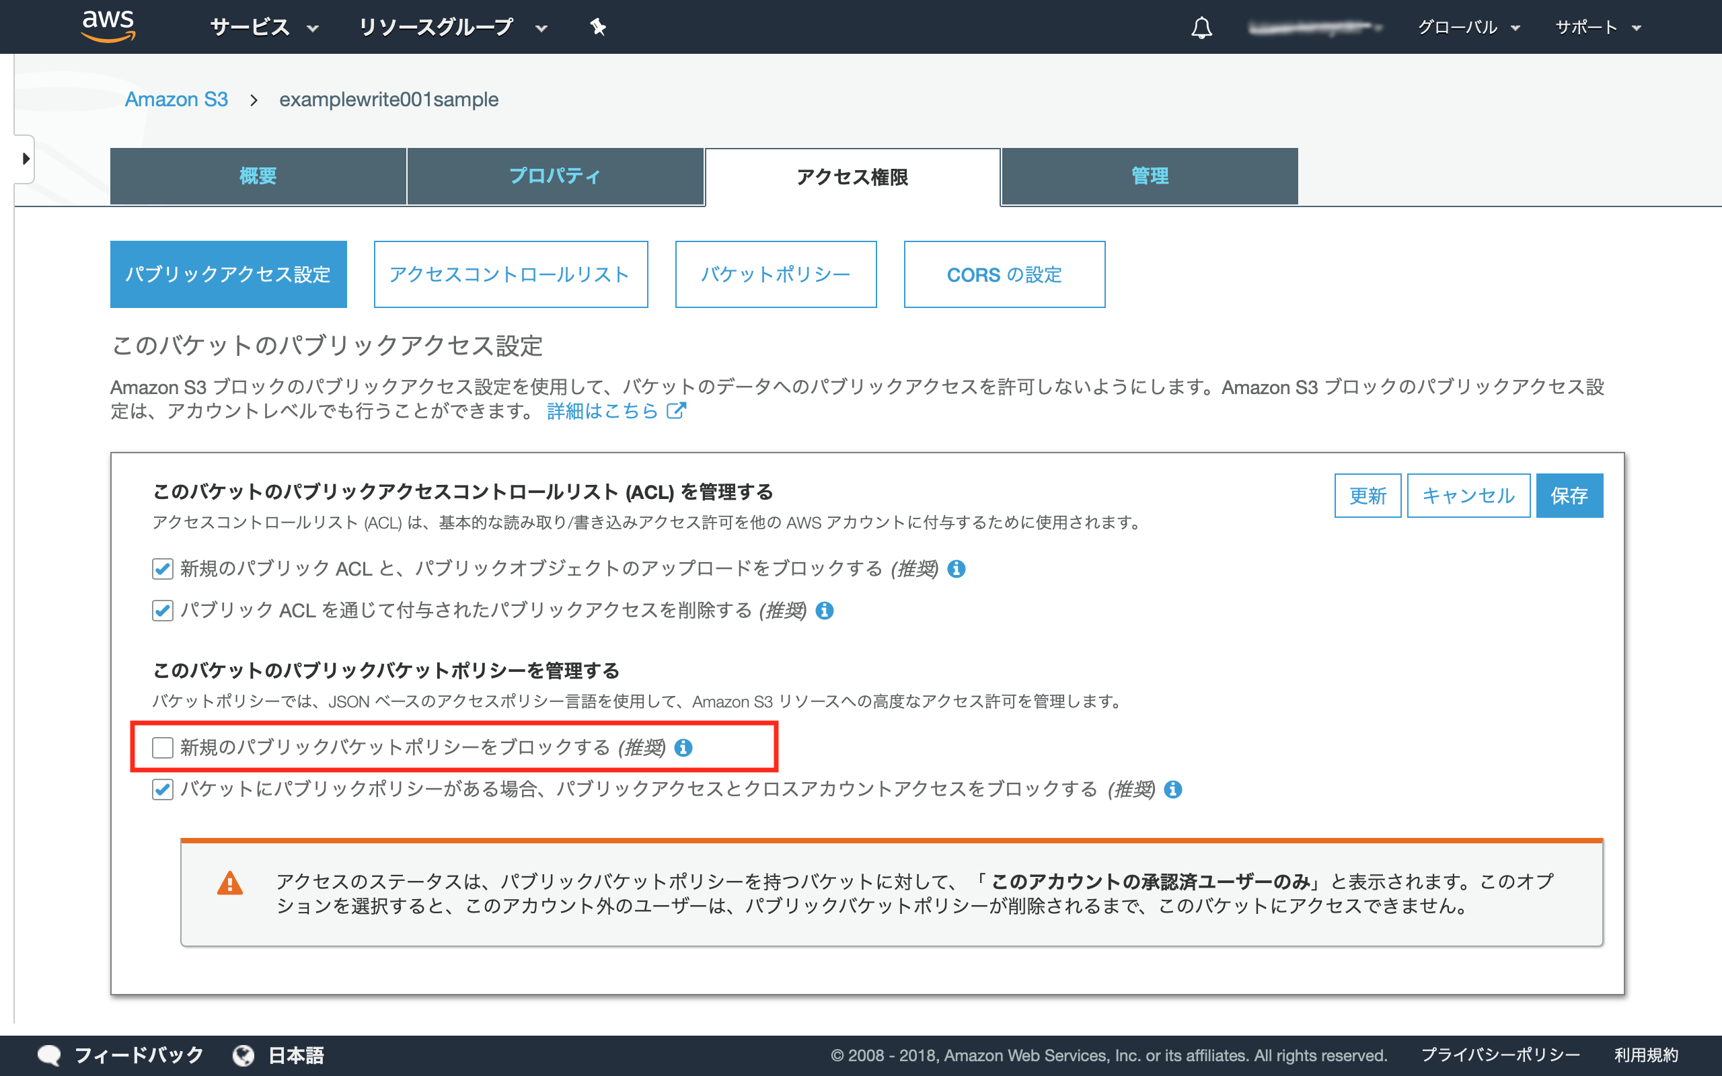Toggle パブリック ACL を通じて付与 removal checkbox

162,611
